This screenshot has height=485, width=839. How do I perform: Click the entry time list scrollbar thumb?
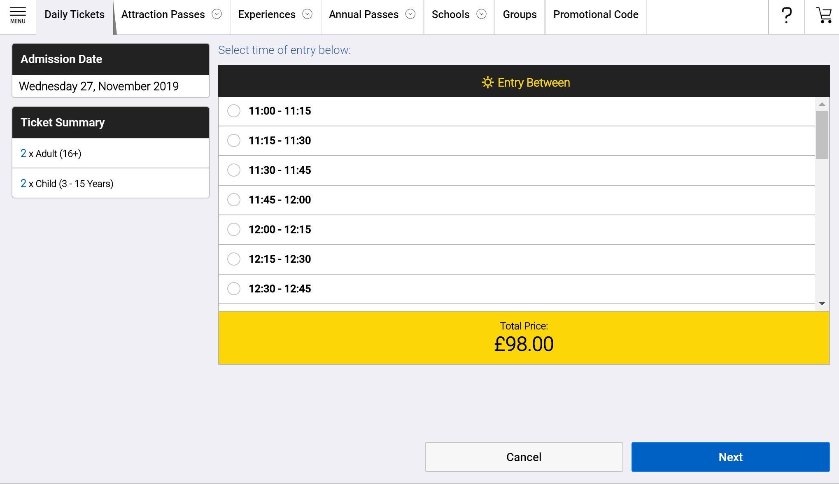[x=822, y=134]
